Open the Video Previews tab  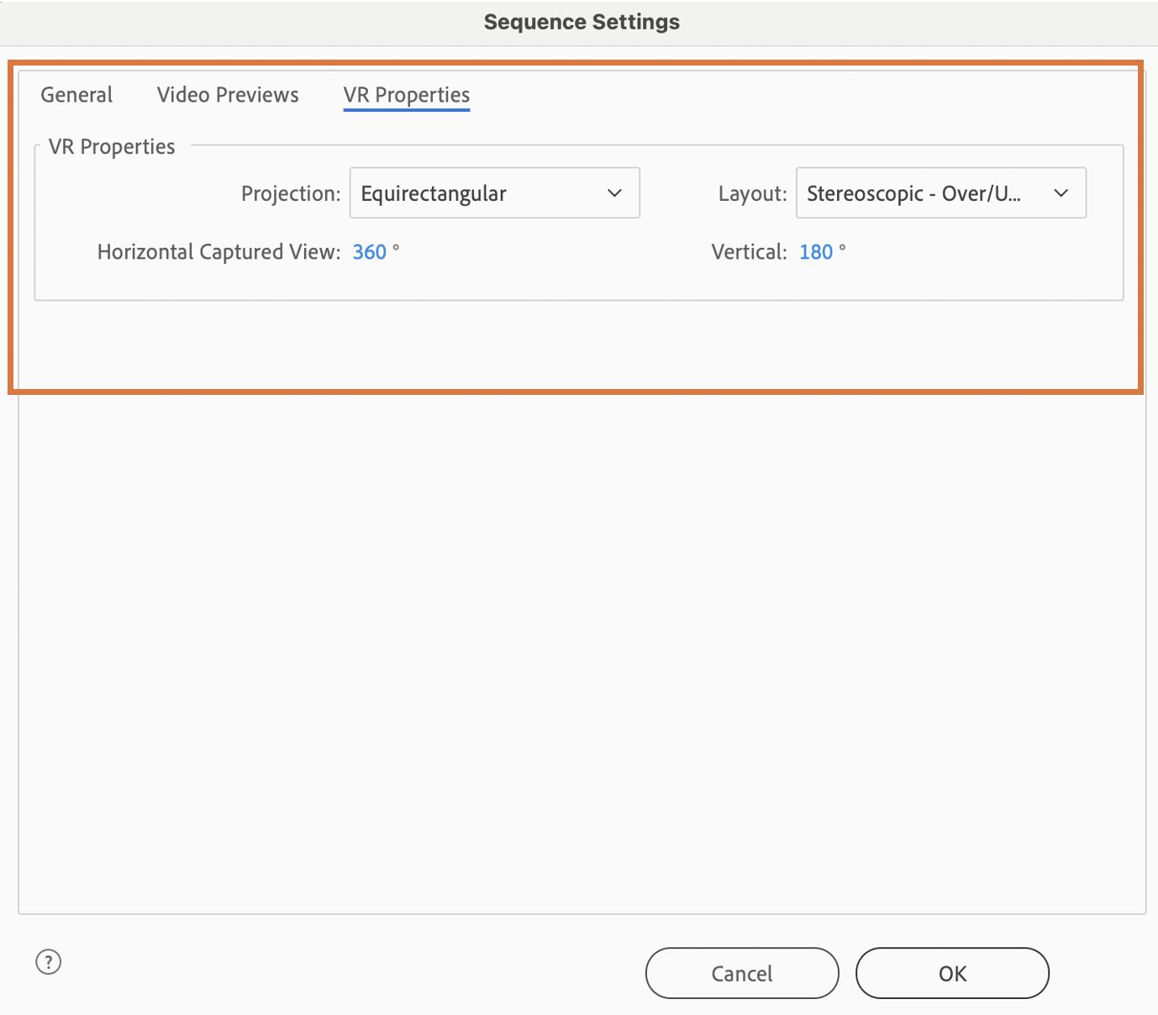[x=228, y=95]
